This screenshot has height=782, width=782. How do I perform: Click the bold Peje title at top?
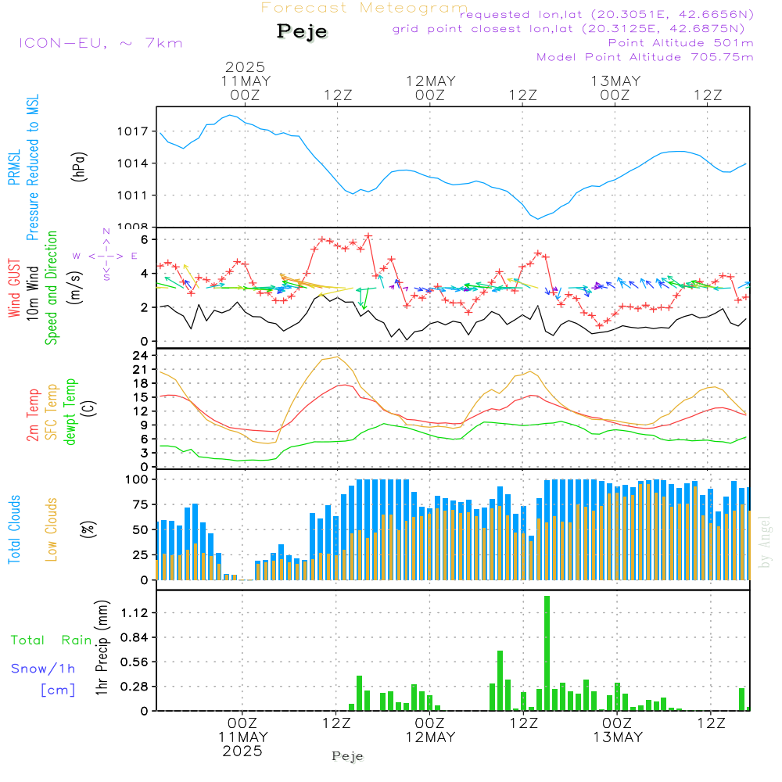click(302, 31)
